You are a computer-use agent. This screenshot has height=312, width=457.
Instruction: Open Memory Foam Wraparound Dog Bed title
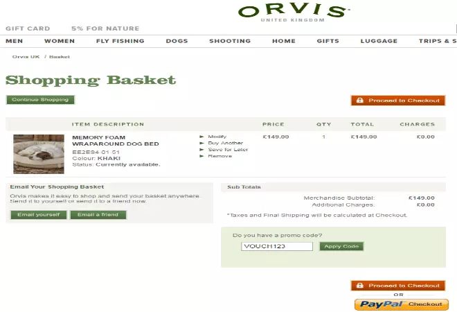coord(116,141)
